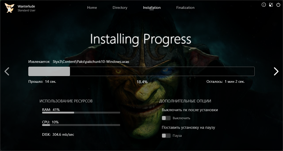Click the extracted file path pakchunk10-Windows.ucas
This screenshot has height=151, width=283.
tap(91, 62)
